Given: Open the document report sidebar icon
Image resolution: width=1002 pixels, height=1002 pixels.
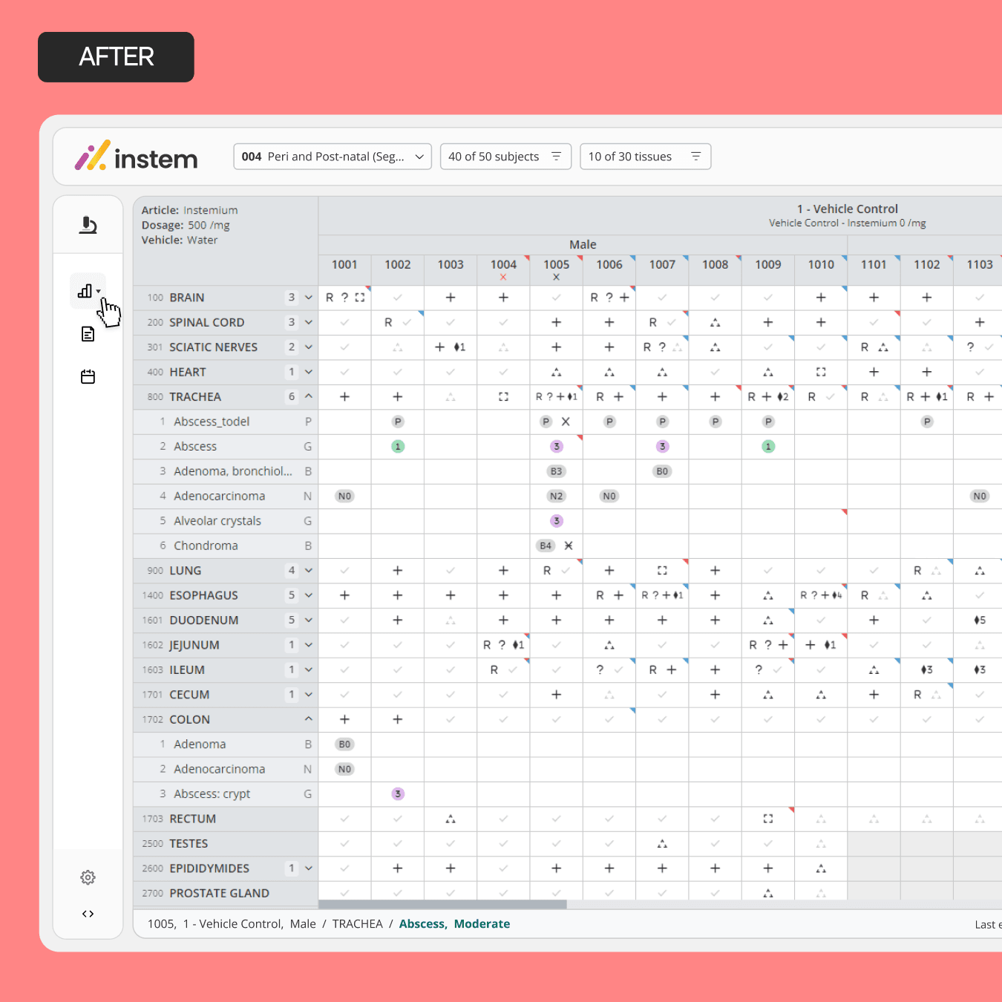Looking at the screenshot, I should click(88, 334).
